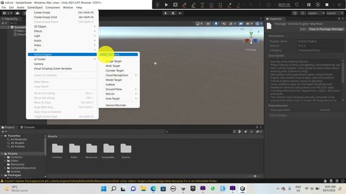Viewport: 346px width, 194px height.
Task: Open the Unity global search icon
Action: [x=303, y=13]
